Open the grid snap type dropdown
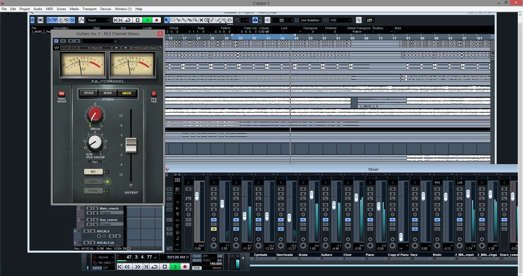This screenshot has height=276, width=523. click(283, 20)
